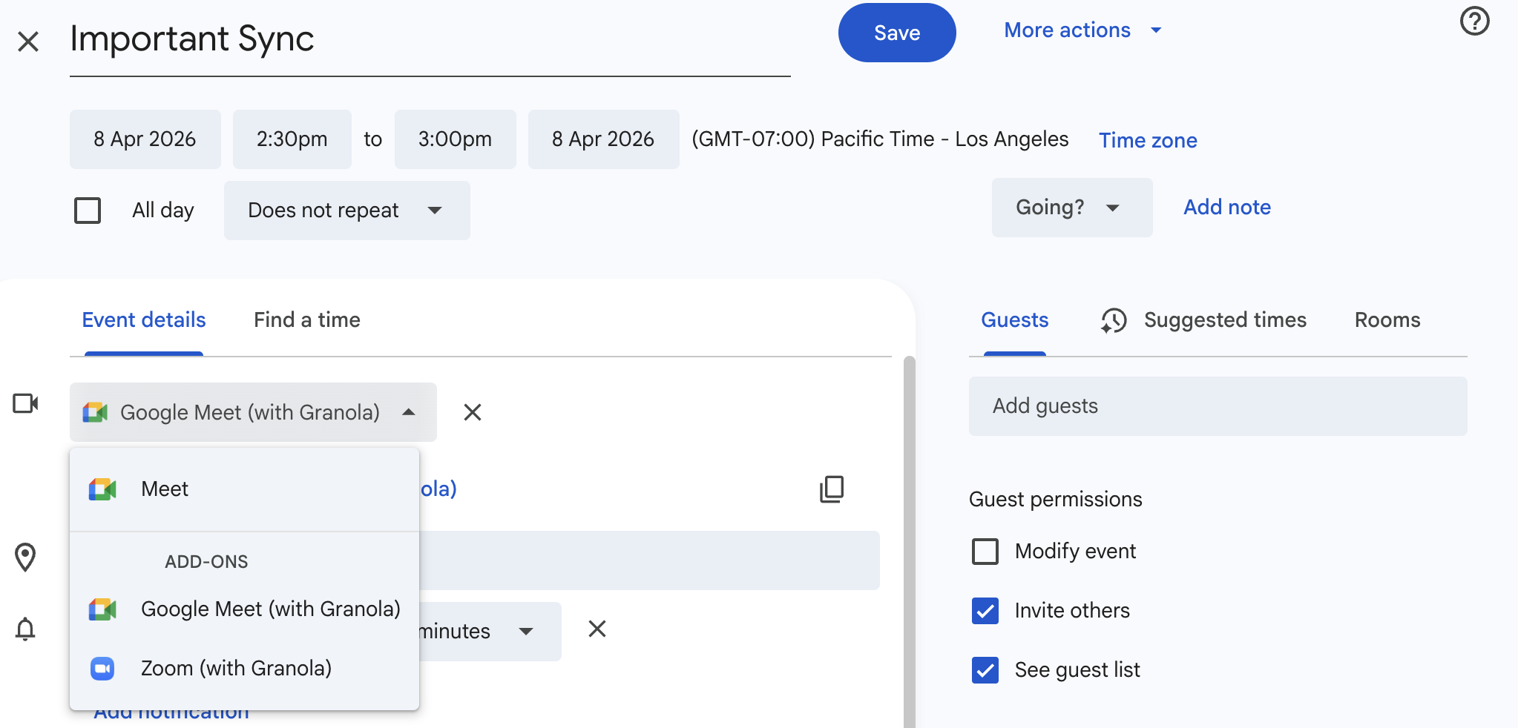Switch to the Find a time tab
Viewport: 1518px width, 728px height.
(x=307, y=320)
